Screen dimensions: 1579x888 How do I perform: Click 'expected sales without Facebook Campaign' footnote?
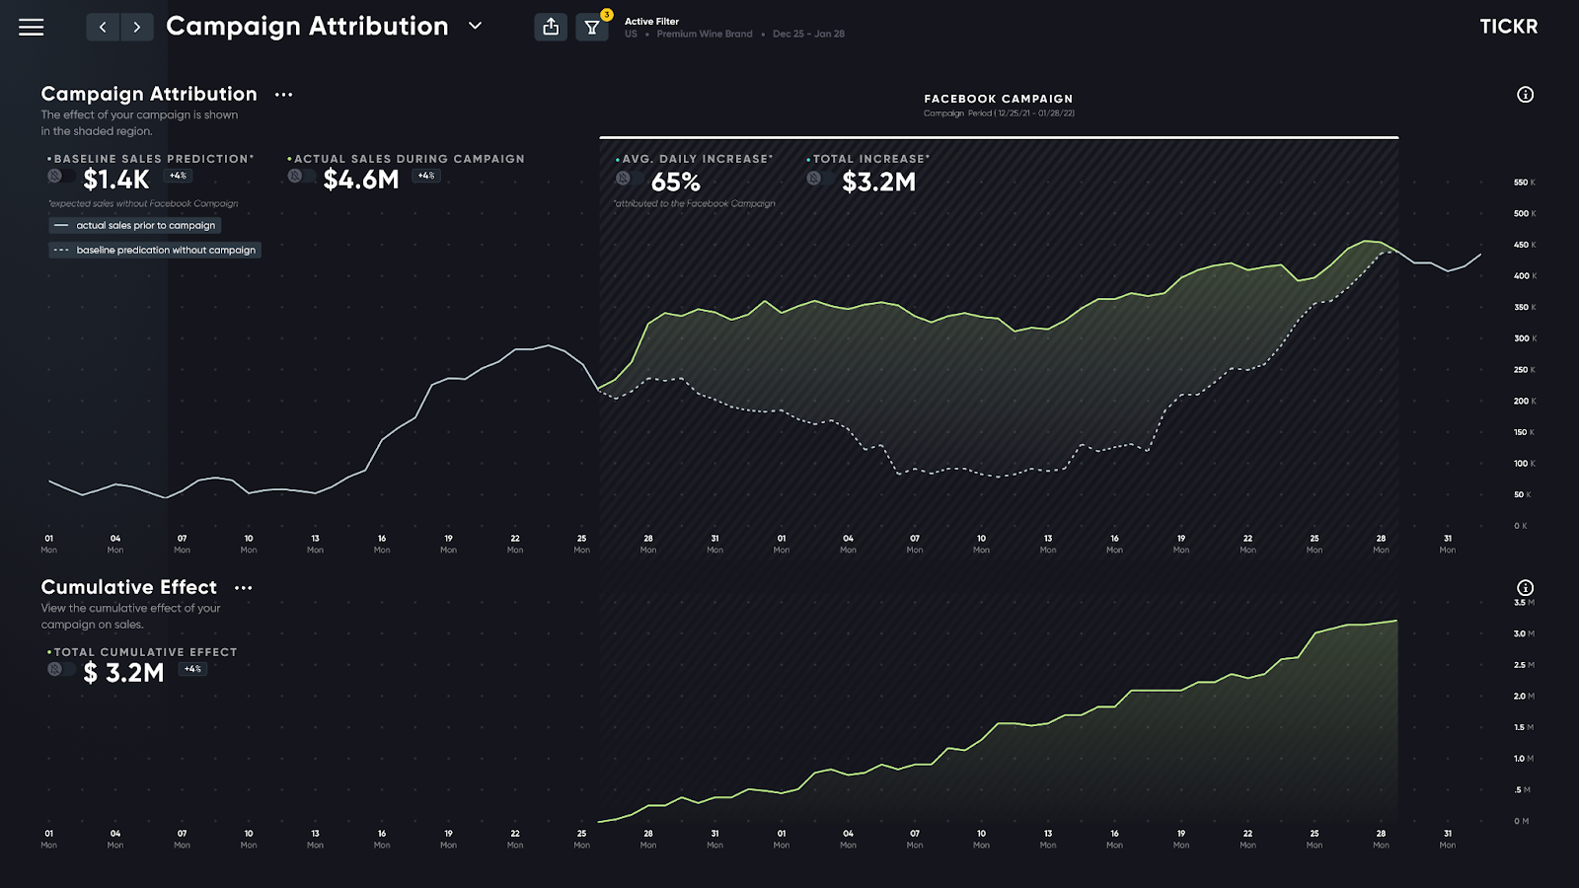143,204
